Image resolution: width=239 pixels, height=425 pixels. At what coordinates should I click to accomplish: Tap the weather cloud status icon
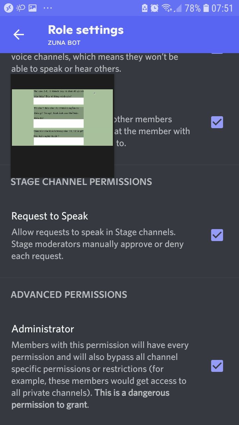21,8
